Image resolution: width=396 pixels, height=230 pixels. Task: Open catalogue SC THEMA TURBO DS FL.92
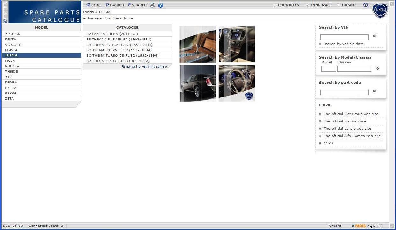coord(128,55)
